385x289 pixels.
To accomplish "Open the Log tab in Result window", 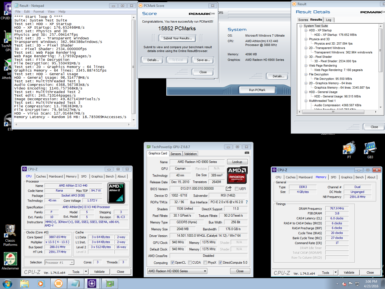I will pos(329,20).
